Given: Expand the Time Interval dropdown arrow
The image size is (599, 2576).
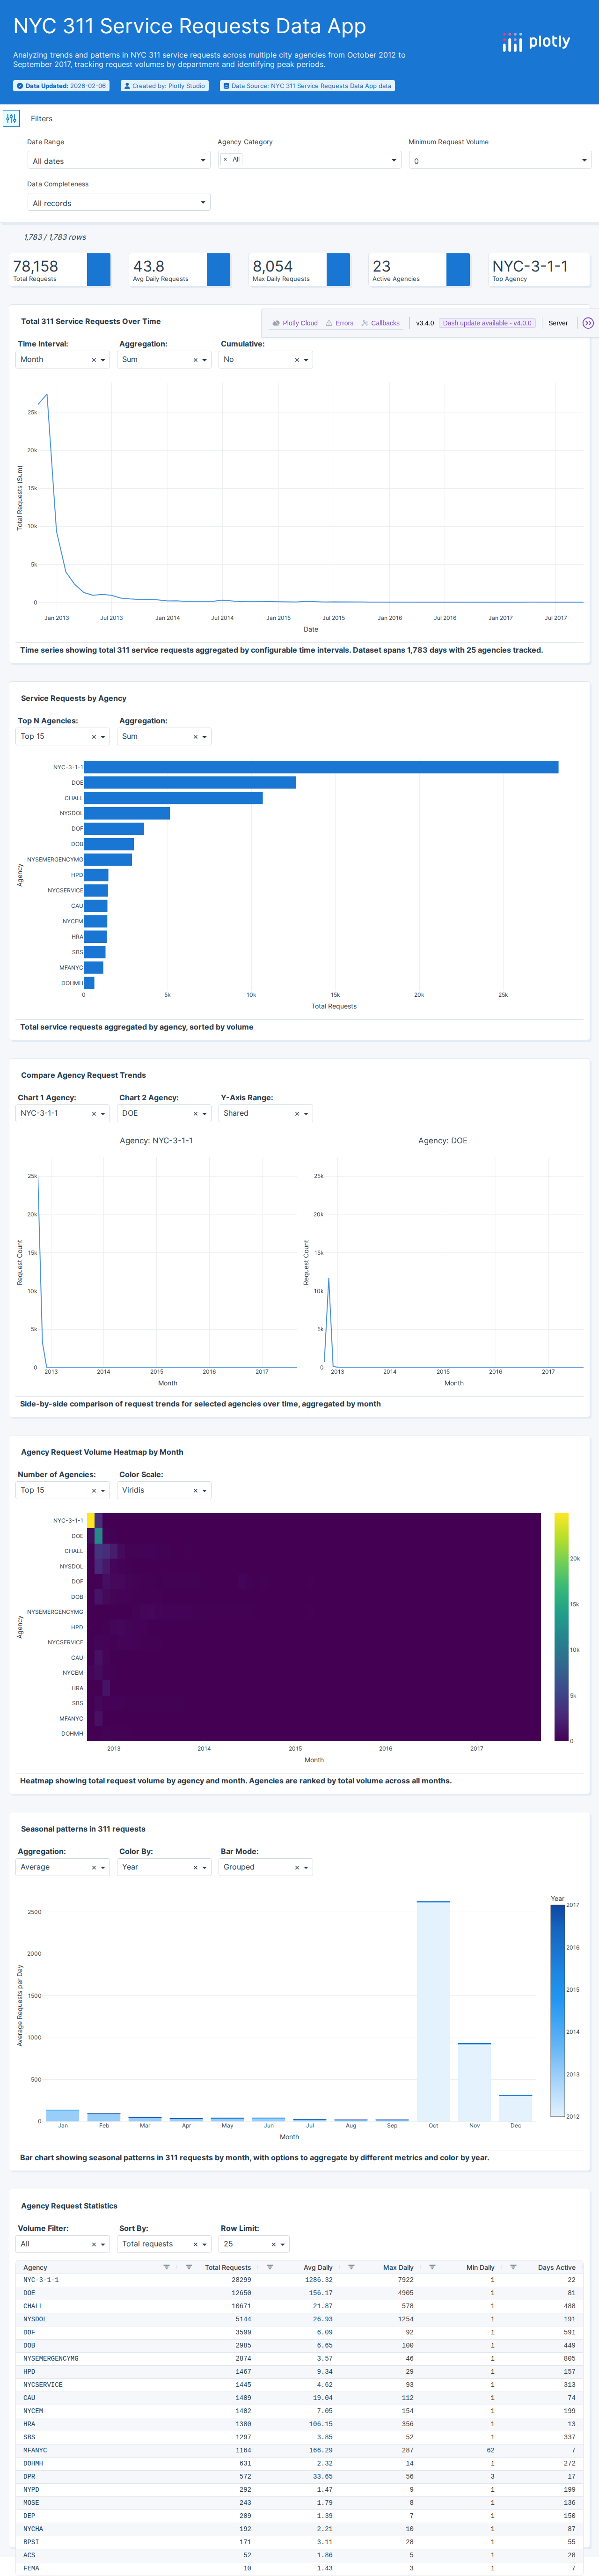Looking at the screenshot, I should click(103, 360).
